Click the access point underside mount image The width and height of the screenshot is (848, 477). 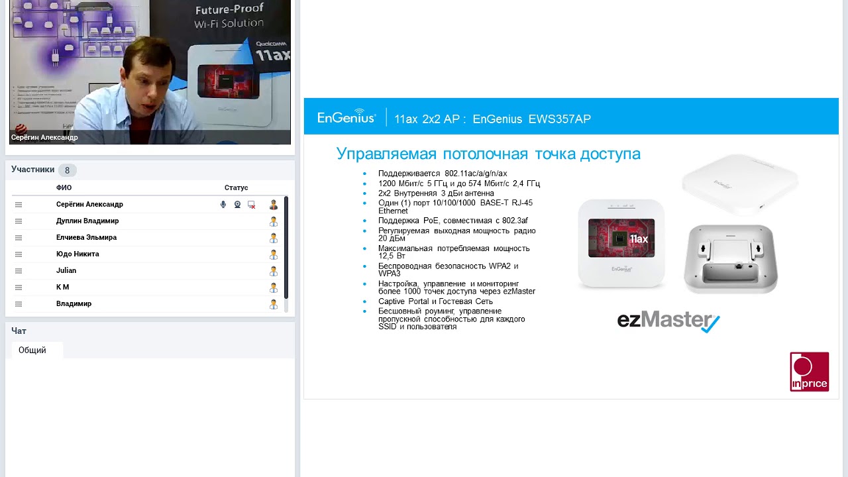(x=731, y=259)
